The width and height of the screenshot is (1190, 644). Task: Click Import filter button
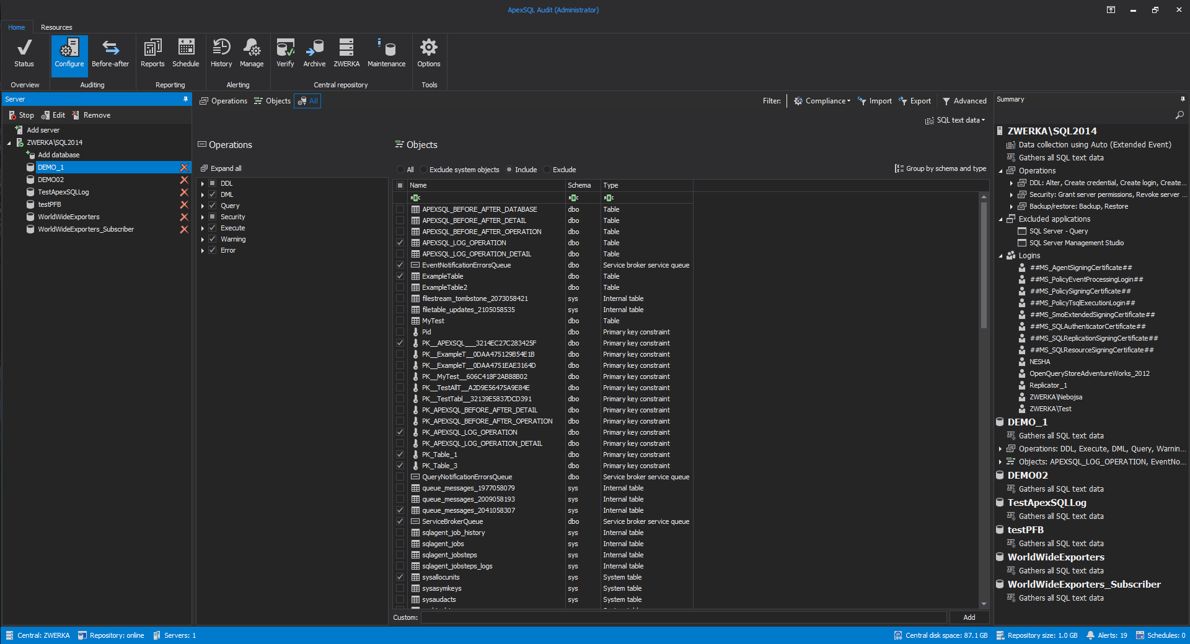point(875,101)
